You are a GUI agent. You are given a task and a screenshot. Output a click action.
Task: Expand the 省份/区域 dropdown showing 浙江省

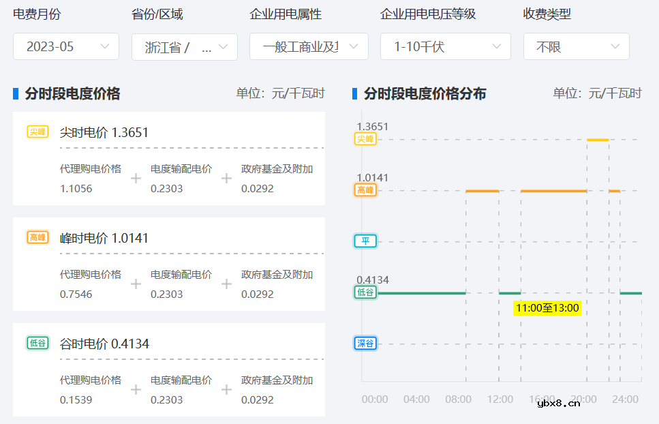[x=184, y=47]
